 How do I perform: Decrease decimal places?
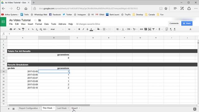37,29
